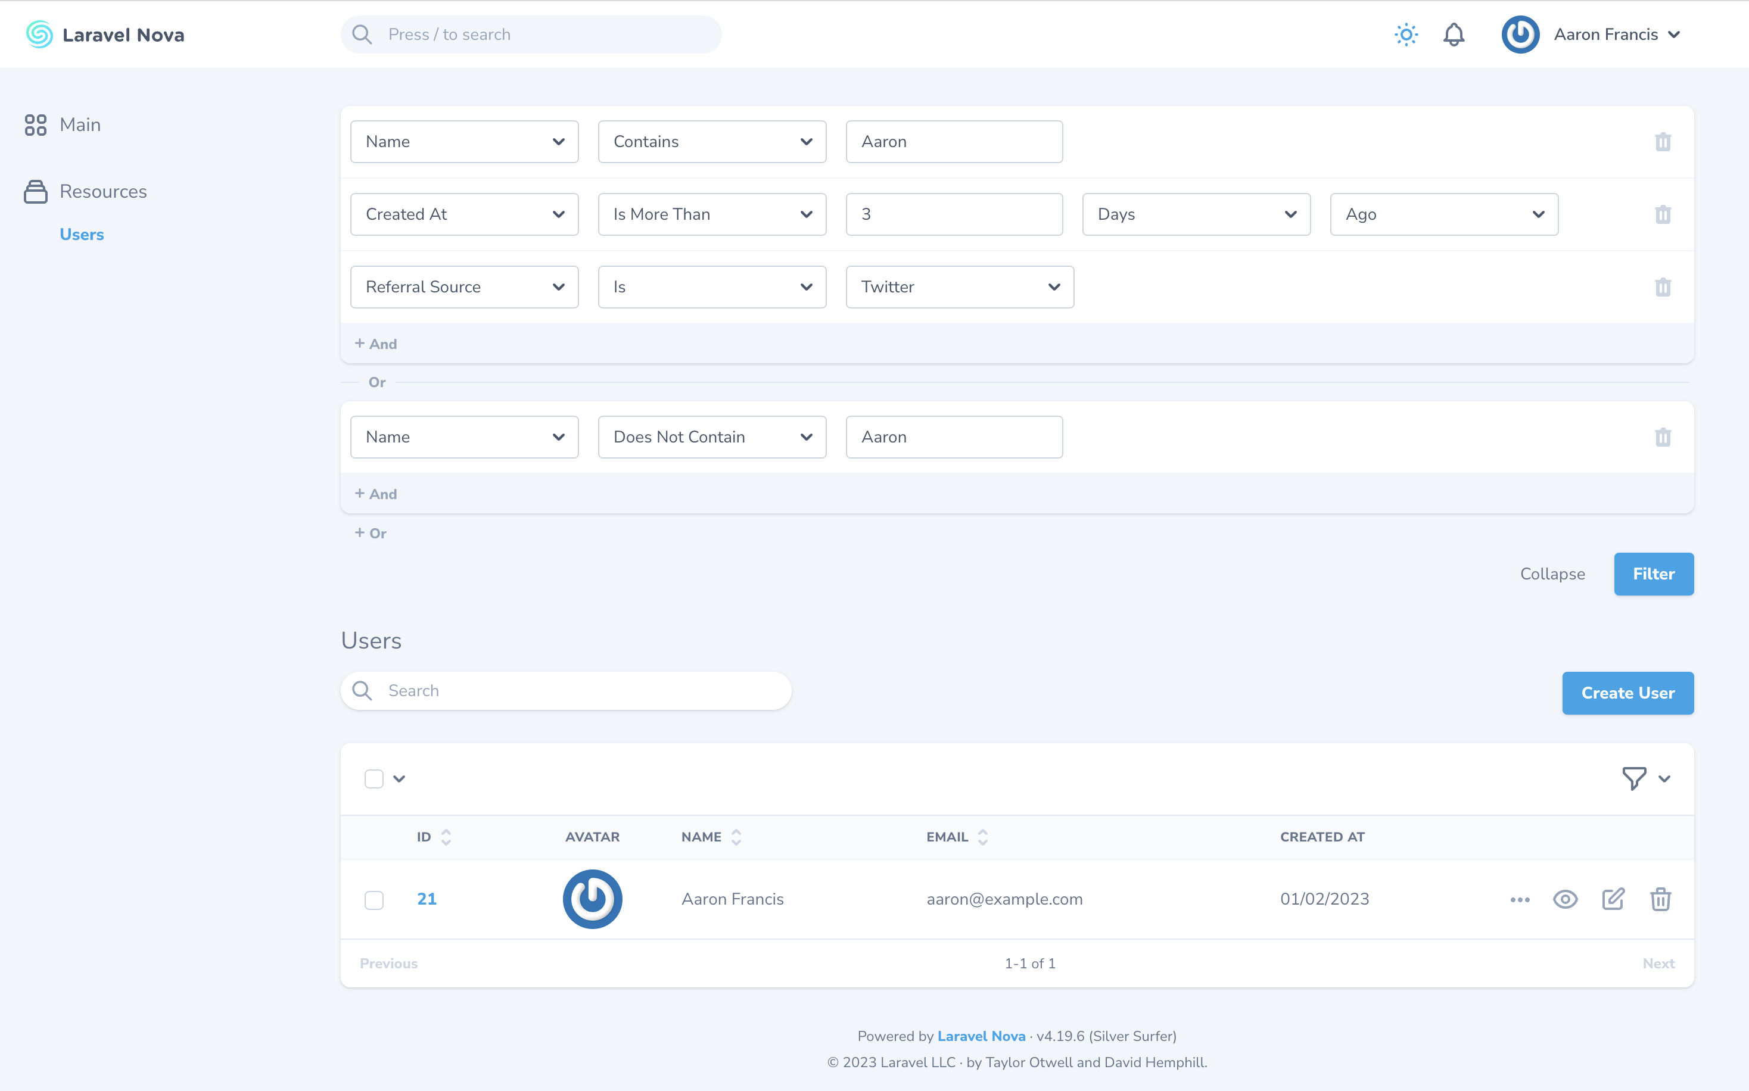
Task: Click the filter funnel icon
Action: pos(1634,778)
